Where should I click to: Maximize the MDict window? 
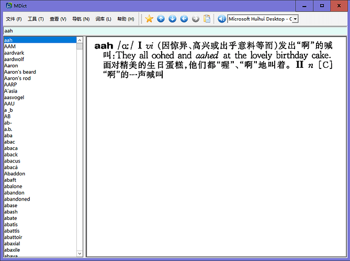(x=322, y=6)
